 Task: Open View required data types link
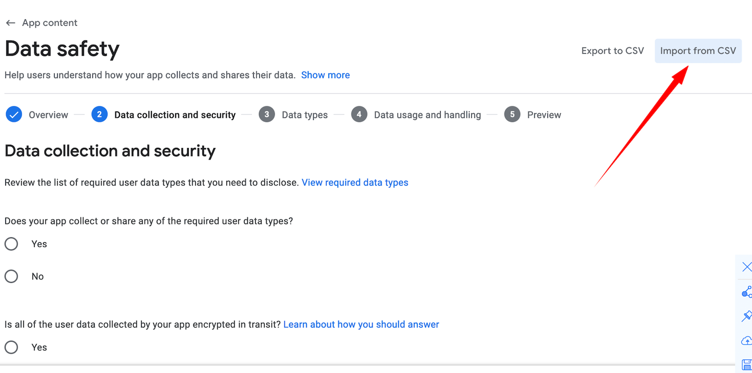[355, 183]
